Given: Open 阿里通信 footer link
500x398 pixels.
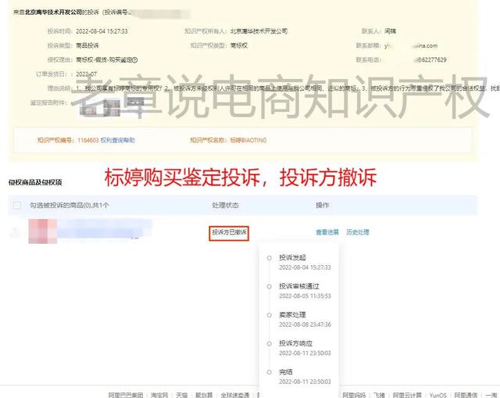Looking at the screenshot, I should coord(466,395).
